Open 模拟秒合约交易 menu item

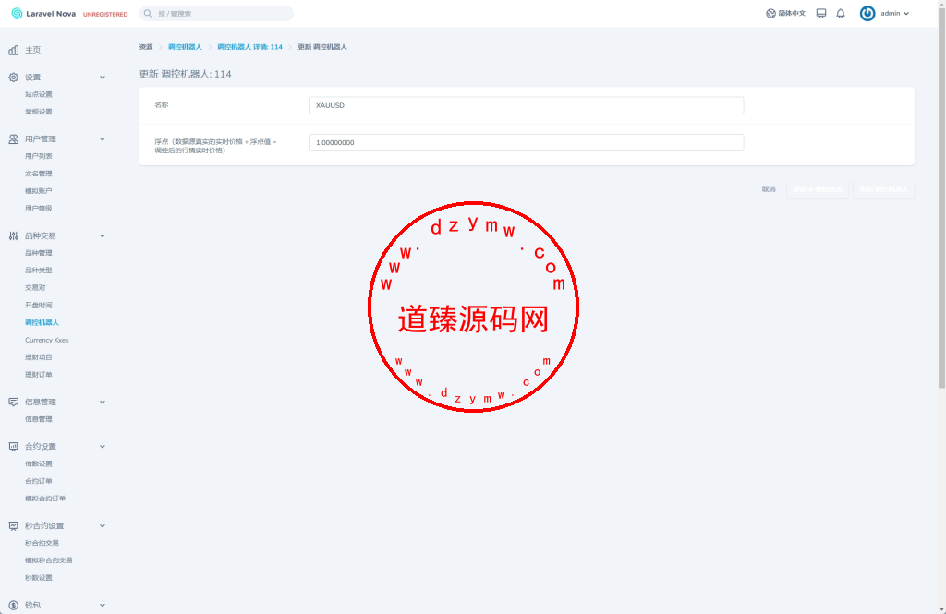[x=48, y=560]
